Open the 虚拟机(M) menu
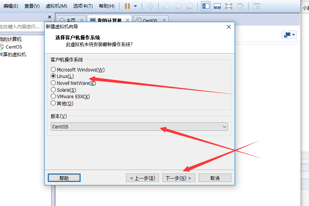 (57, 6)
